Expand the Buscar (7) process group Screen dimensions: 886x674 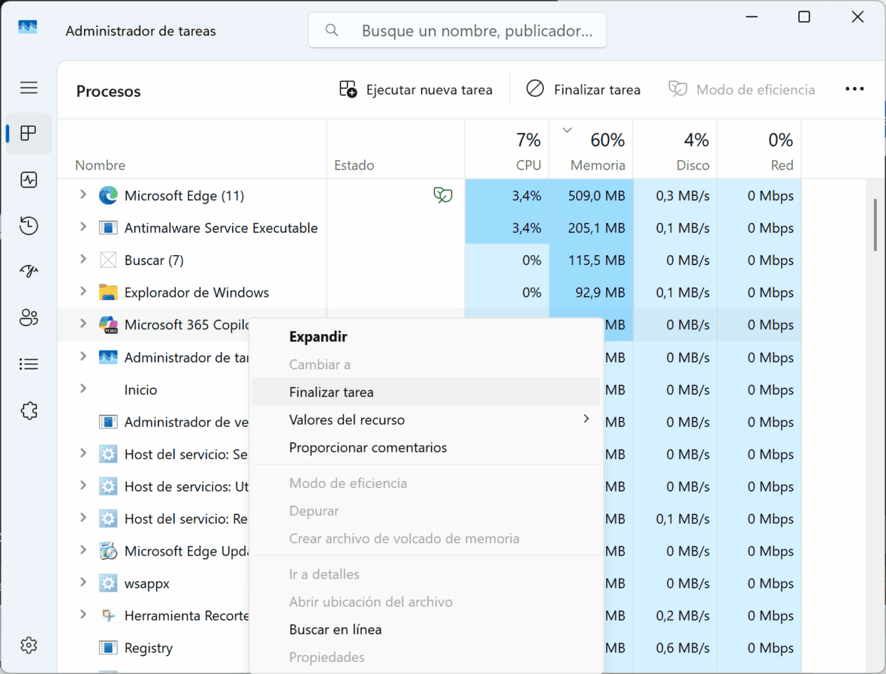click(x=83, y=259)
